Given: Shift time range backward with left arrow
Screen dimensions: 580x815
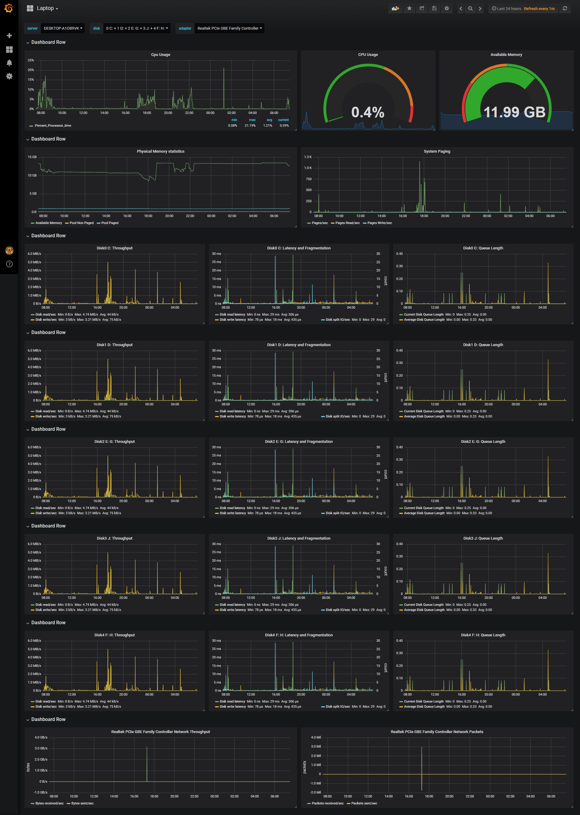Looking at the screenshot, I should (x=461, y=8).
